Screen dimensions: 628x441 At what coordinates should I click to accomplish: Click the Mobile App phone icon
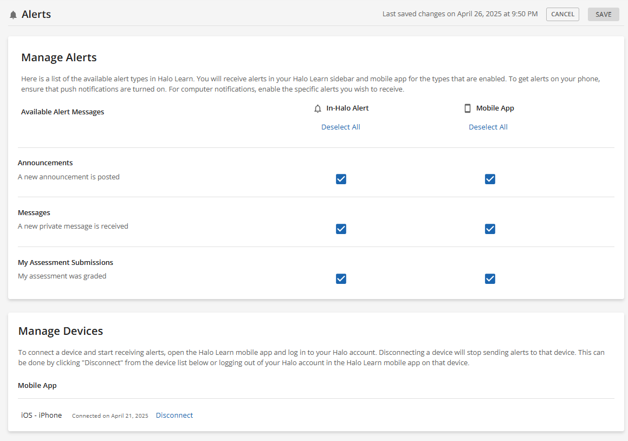(468, 108)
